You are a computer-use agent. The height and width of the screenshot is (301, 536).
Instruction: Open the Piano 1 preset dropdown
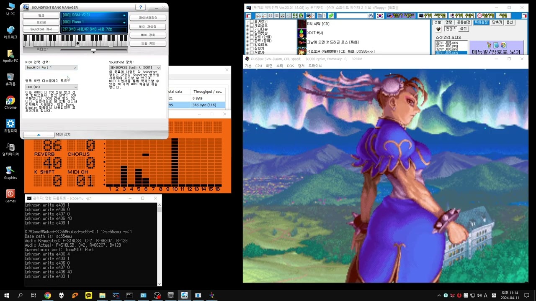[x=124, y=22]
